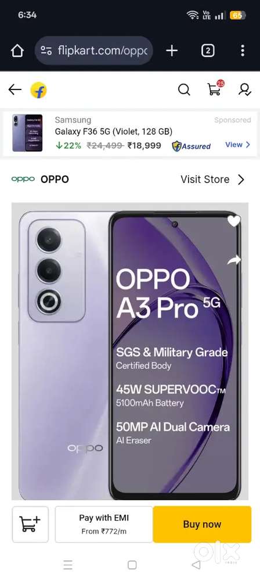The image size is (260, 581).
Task: Expand Visit Store chevron
Action: coord(241,180)
